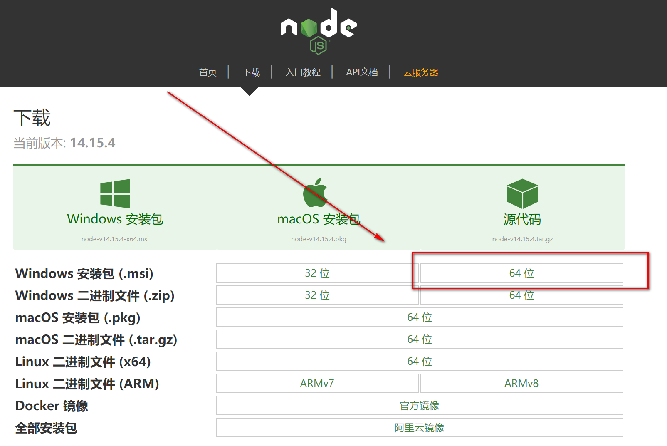This screenshot has height=446, width=667.
Task: Download Linux x64 64 位 binary
Action: pyautogui.click(x=420, y=361)
